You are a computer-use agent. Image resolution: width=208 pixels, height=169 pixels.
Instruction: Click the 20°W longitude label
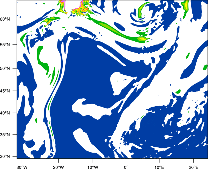tap(58, 167)
